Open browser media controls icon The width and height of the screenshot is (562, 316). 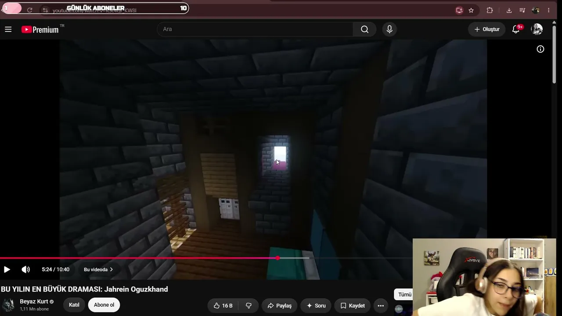(522, 10)
